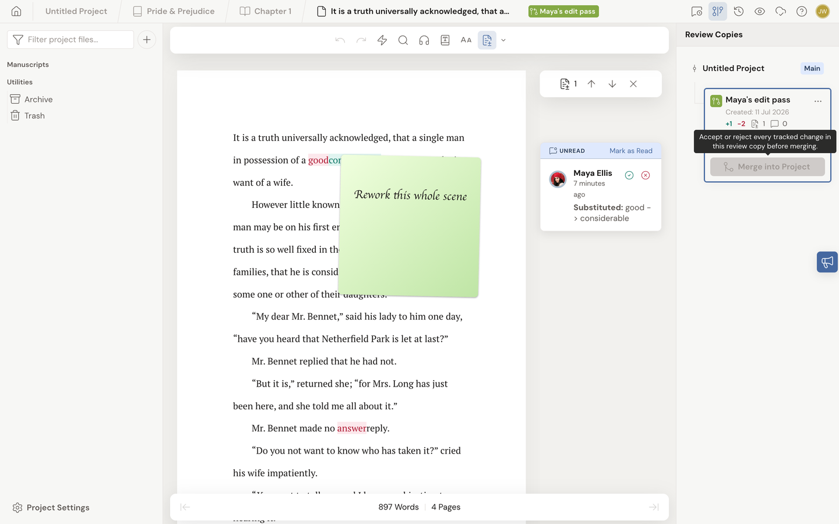This screenshot has width=839, height=524.
Task: Click the deleted word 'good' in text
Action: 318,160
